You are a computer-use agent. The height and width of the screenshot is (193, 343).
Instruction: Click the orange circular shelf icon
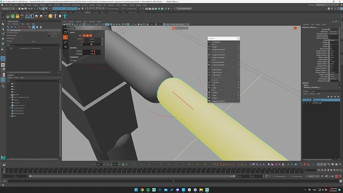[51, 16]
